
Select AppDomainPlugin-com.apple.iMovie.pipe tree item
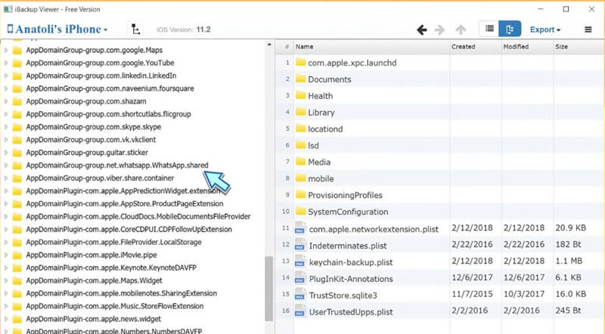point(92,255)
